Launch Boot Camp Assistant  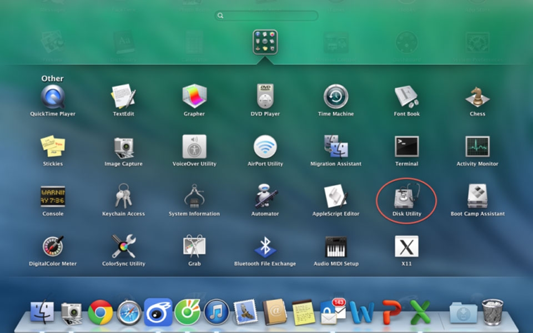coord(477,196)
